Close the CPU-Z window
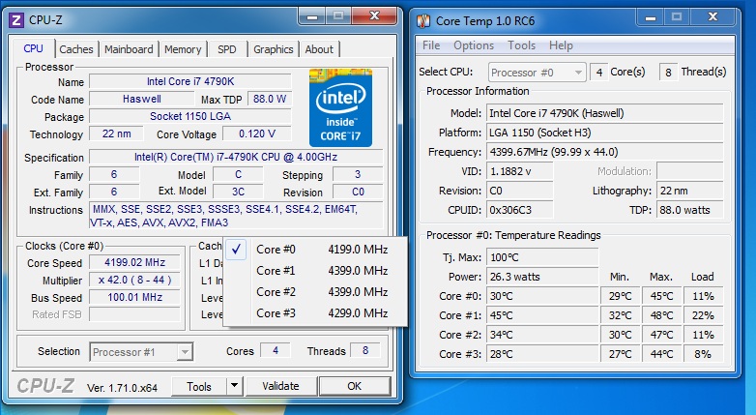This screenshot has width=756, height=415. tap(375, 16)
